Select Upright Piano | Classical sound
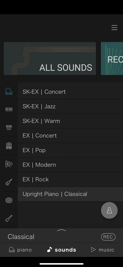Image resolution: width=123 pixels, height=267 pixels. (x=70, y=194)
